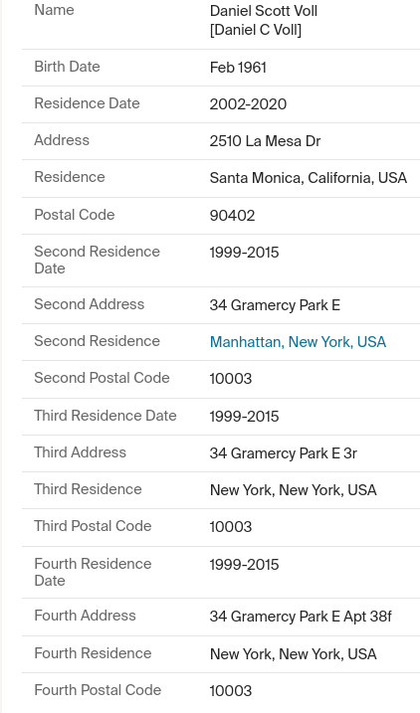Click the Second Residence Date label
The height and width of the screenshot is (713, 420).
click(x=97, y=261)
